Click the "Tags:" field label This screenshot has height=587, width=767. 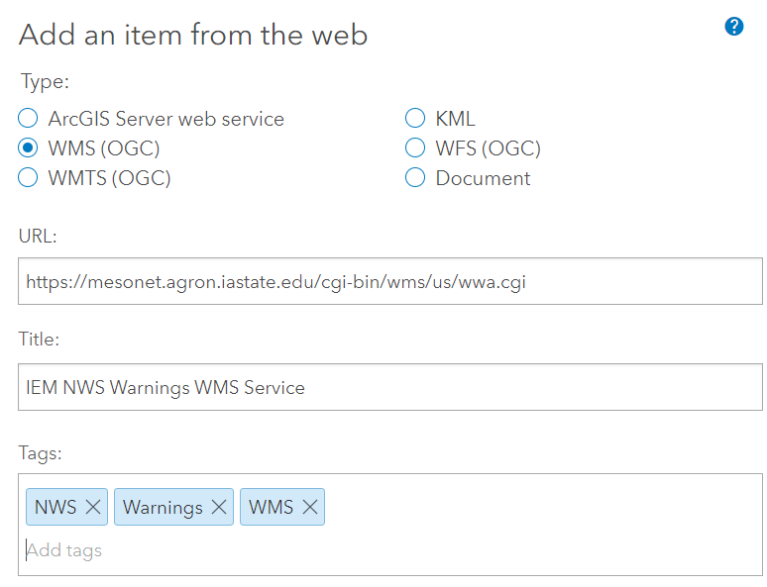coord(40,453)
